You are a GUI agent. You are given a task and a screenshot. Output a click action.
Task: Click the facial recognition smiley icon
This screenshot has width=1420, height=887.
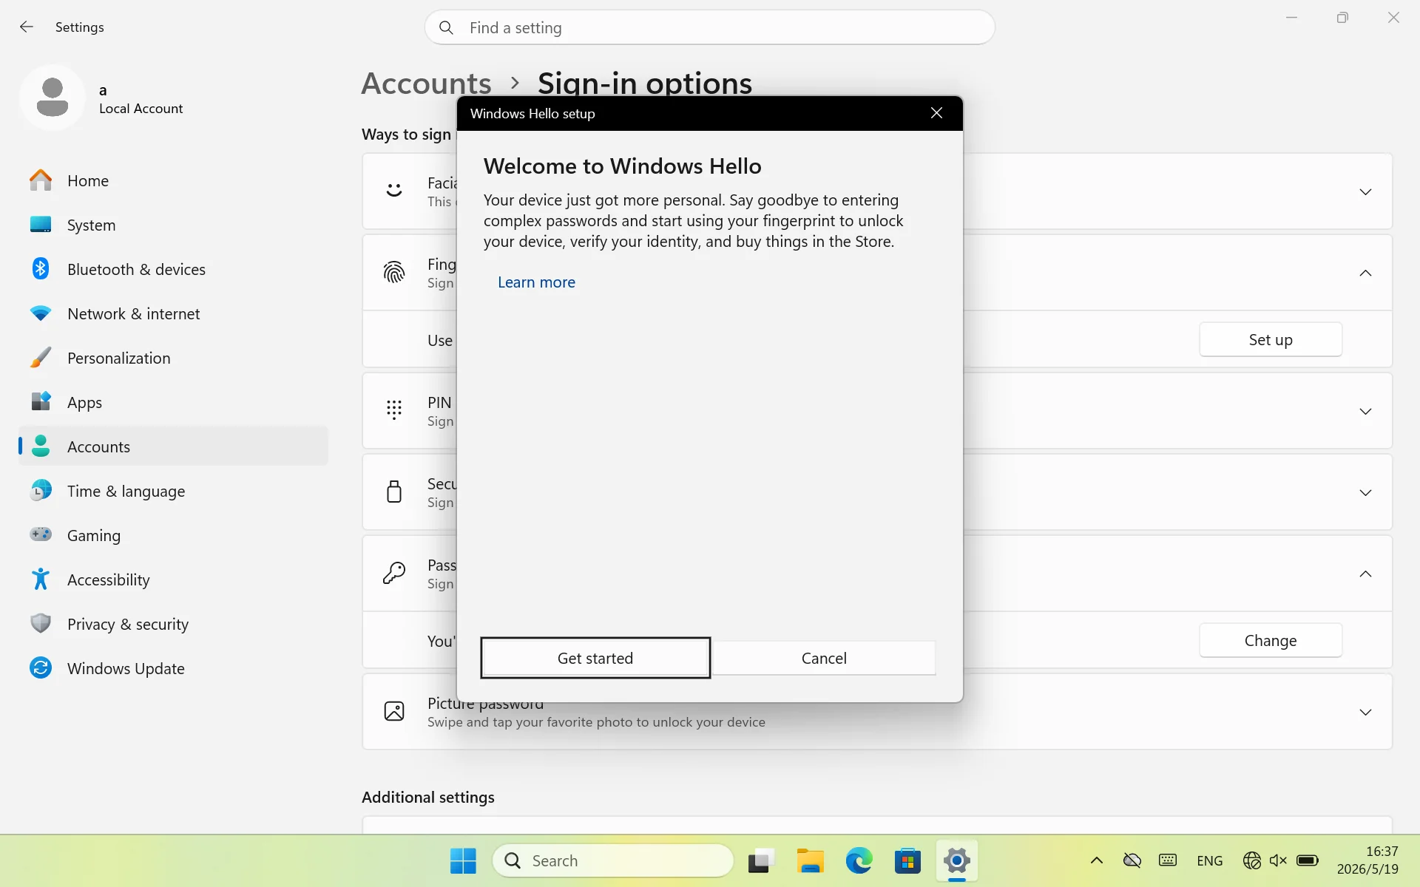pos(394,191)
